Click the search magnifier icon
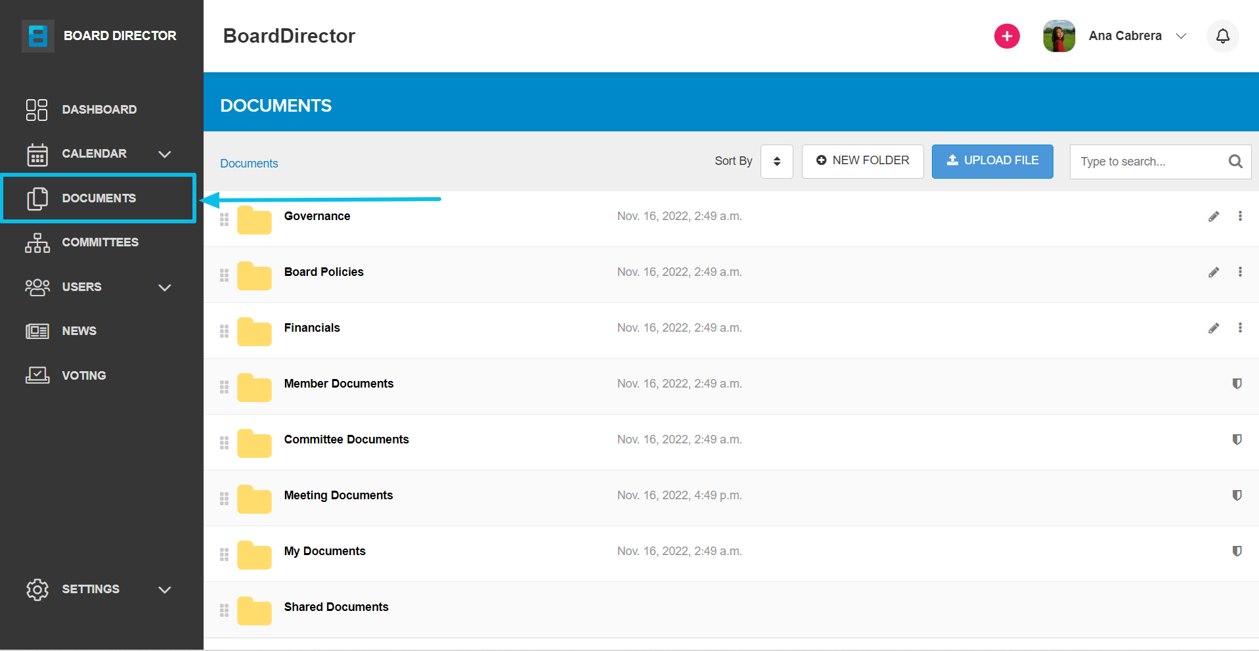1259x651 pixels. (1235, 162)
